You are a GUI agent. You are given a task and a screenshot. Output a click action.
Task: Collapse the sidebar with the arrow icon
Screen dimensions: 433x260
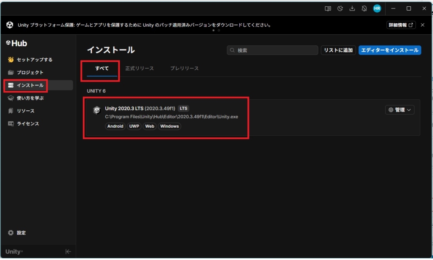click(x=68, y=252)
